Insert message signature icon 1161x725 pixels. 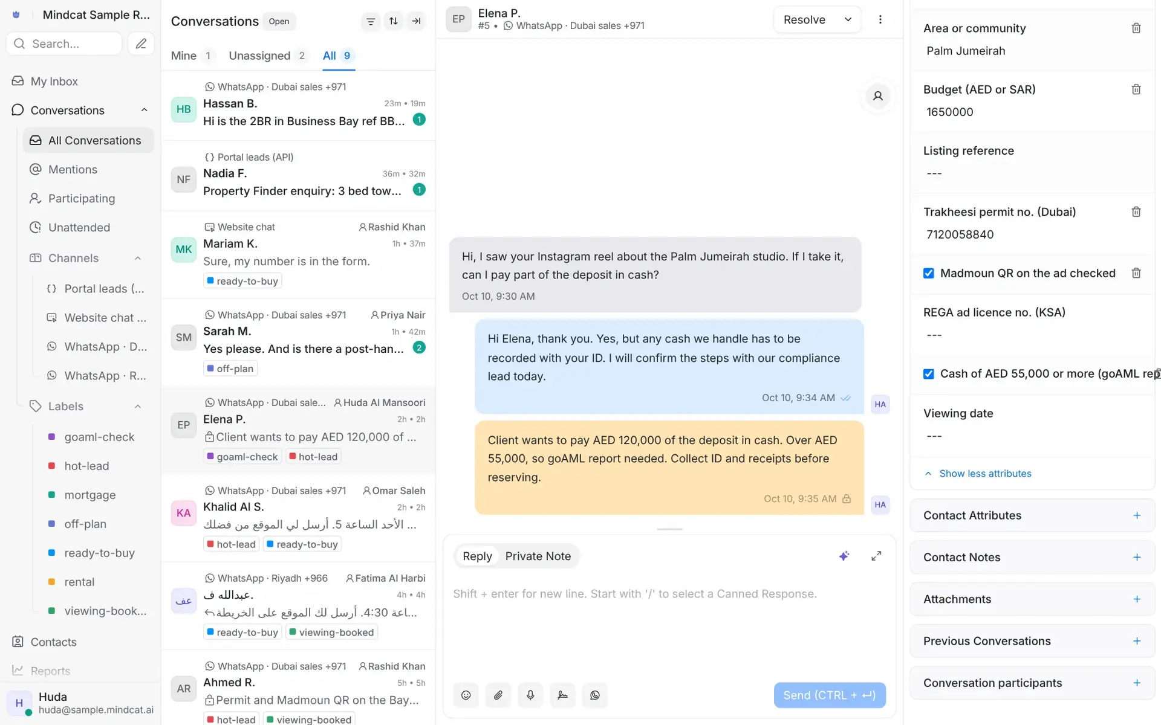click(562, 695)
